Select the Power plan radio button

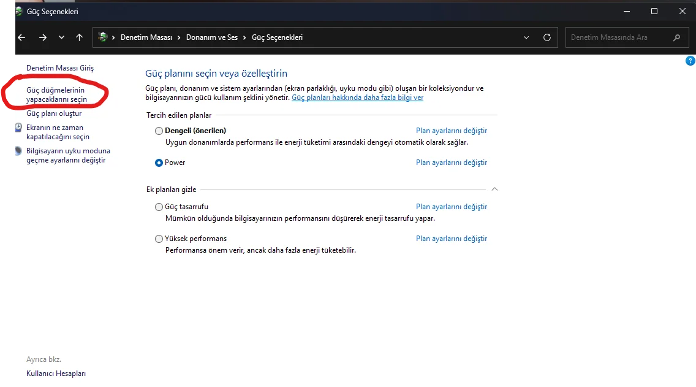coord(159,163)
